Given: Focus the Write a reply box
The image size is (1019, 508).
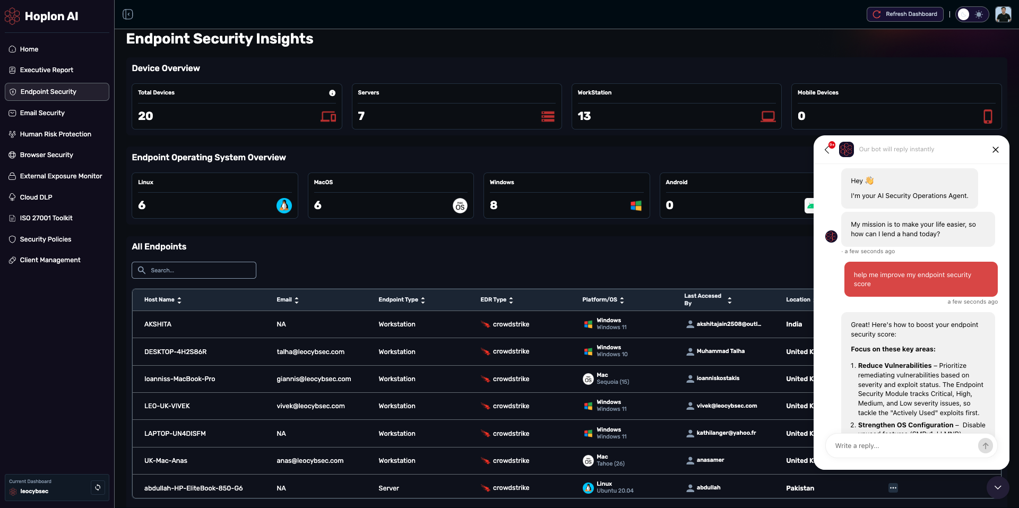Looking at the screenshot, I should (x=902, y=446).
